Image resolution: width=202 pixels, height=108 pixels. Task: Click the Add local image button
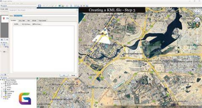37,24
